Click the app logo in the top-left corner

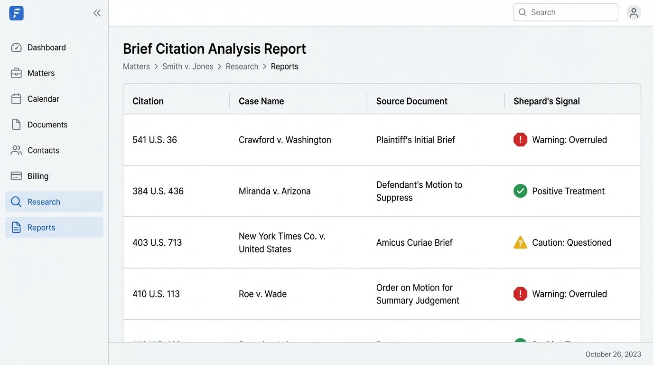(16, 13)
